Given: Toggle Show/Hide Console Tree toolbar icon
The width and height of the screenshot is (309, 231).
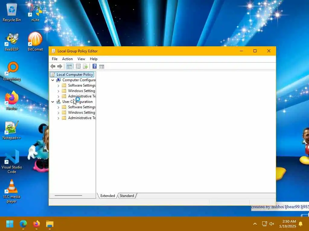Looking at the screenshot, I should 69,66.
